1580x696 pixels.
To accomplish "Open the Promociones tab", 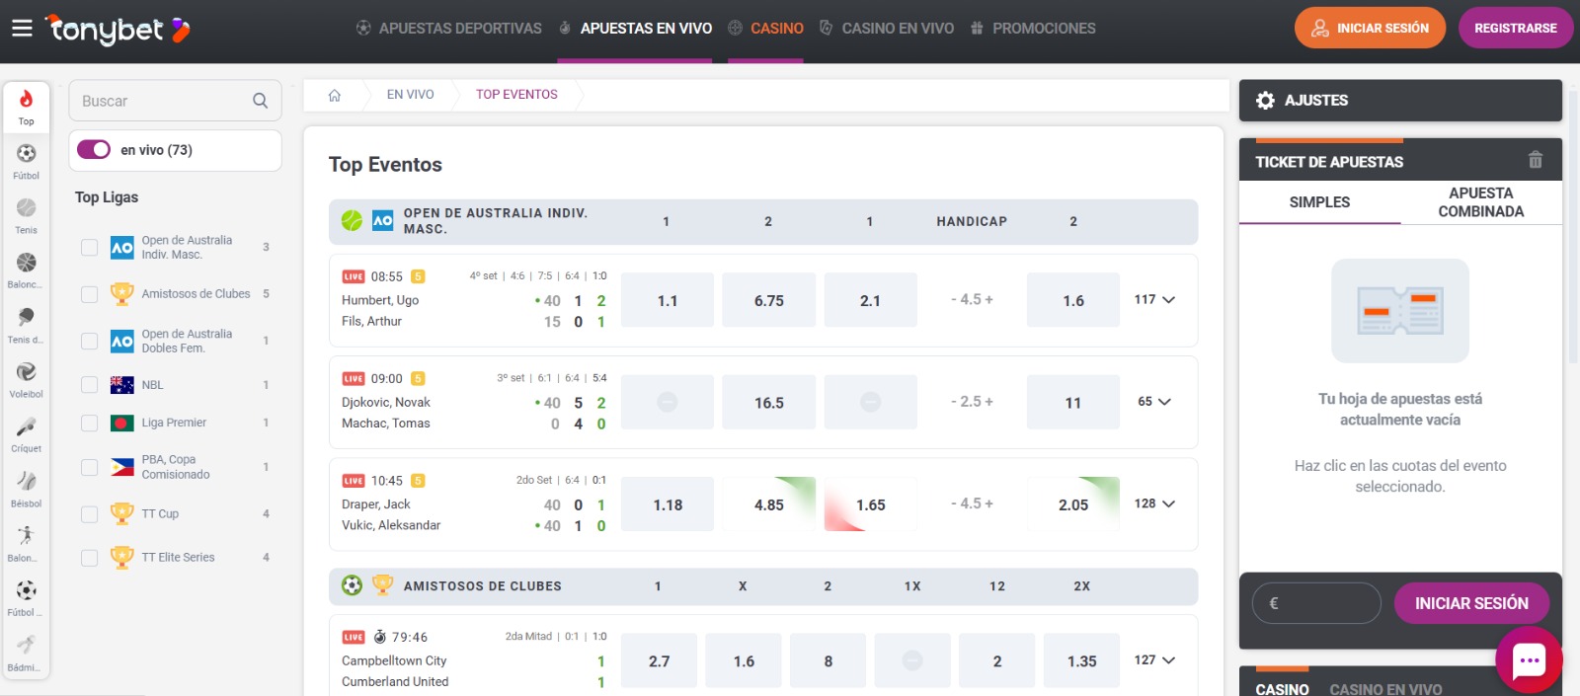I will click(1033, 29).
